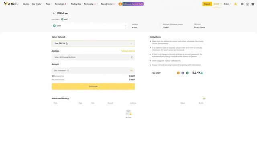This screenshot has height=144, width=257.
Task: Click the purple Ethereum coin icon
Action: [x=183, y=73]
